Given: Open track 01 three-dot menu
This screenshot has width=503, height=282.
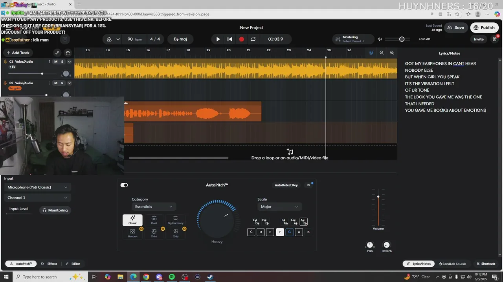Looking at the screenshot, I should [49, 61].
